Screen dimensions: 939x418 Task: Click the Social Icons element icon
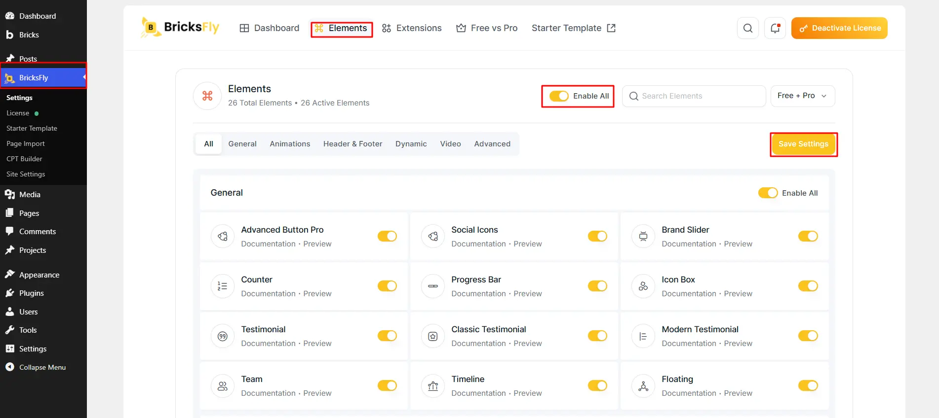point(433,236)
